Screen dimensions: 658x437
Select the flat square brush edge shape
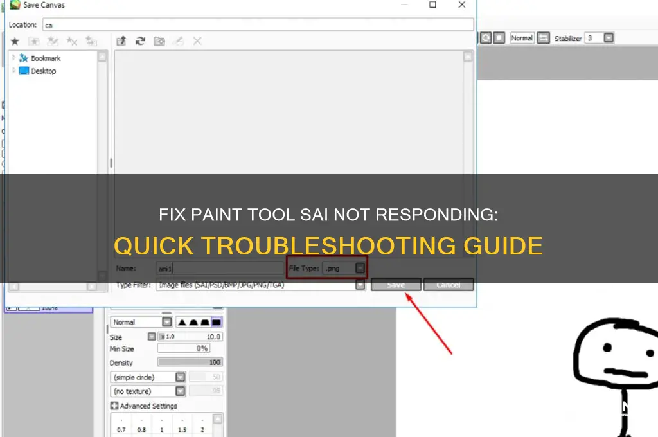point(216,322)
